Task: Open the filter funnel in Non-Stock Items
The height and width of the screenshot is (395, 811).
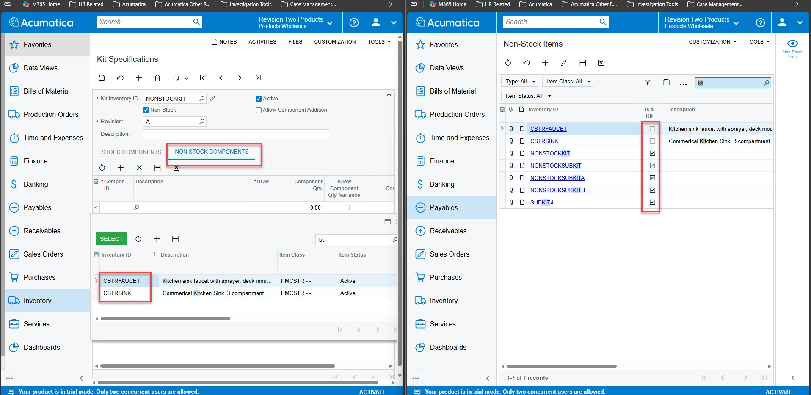Action: point(648,82)
